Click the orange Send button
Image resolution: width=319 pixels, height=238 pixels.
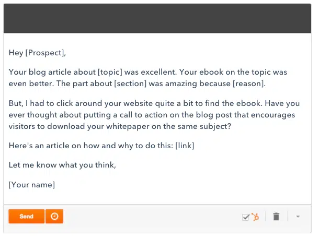[x=26, y=217]
